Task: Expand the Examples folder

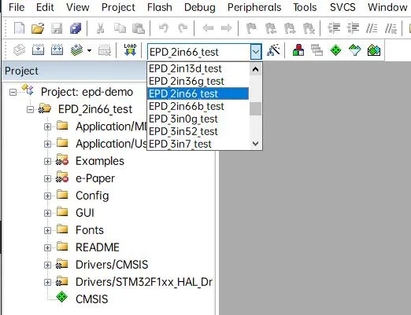Action: click(47, 161)
